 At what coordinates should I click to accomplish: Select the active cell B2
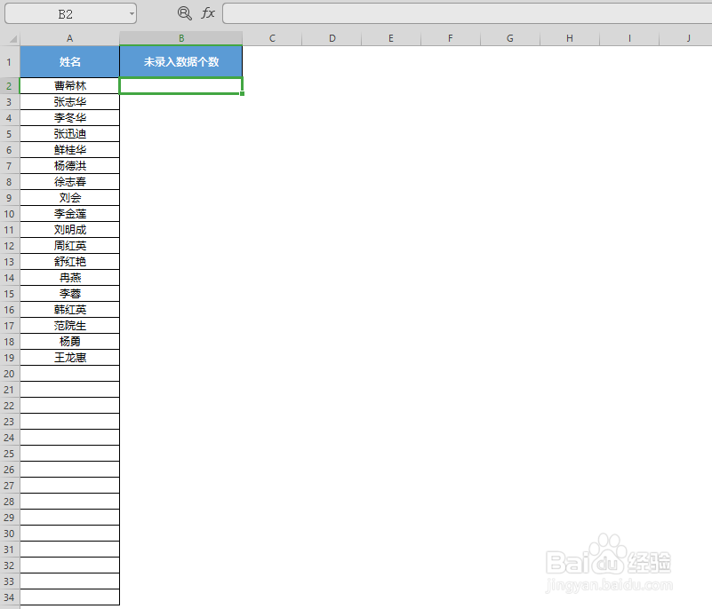click(x=181, y=86)
